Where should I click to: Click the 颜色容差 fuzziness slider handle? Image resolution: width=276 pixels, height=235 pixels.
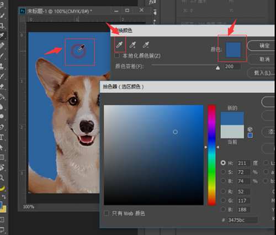click(x=217, y=68)
